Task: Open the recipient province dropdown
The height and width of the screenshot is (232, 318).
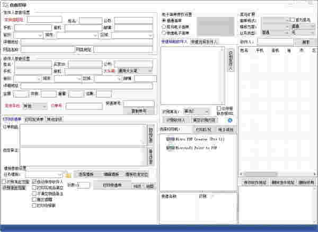Action: [27, 78]
